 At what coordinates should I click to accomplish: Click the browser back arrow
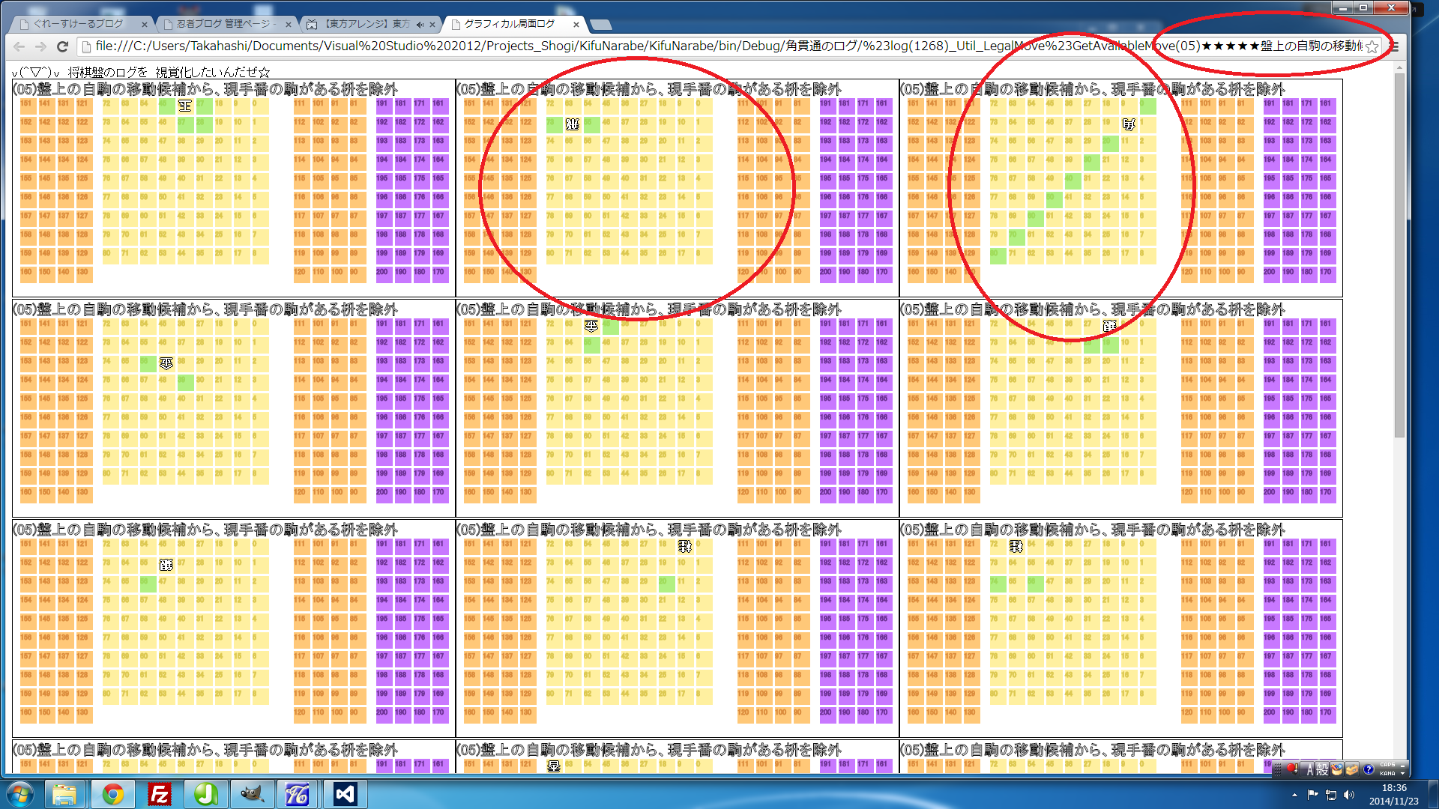(x=19, y=46)
